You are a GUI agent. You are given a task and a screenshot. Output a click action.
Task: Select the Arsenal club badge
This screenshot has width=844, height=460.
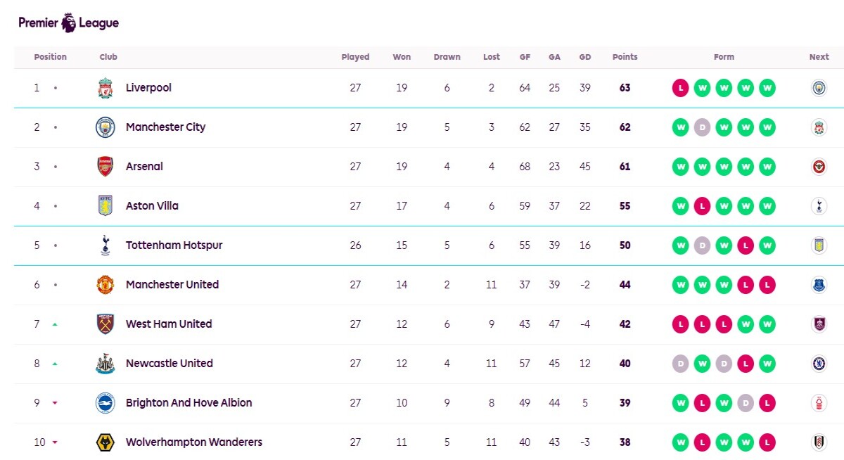105,167
